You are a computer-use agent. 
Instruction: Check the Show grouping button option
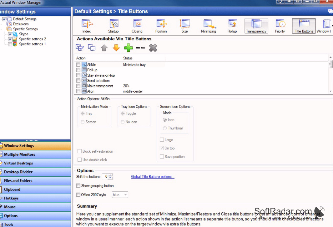78,186
